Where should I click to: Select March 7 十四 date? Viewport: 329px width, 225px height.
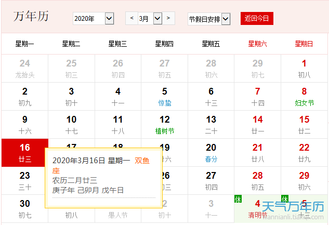pyautogui.click(x=258, y=97)
